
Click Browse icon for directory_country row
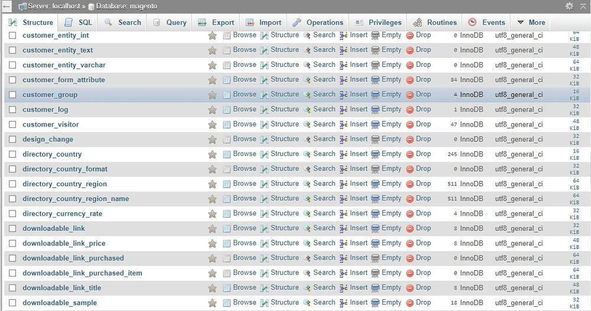click(227, 154)
